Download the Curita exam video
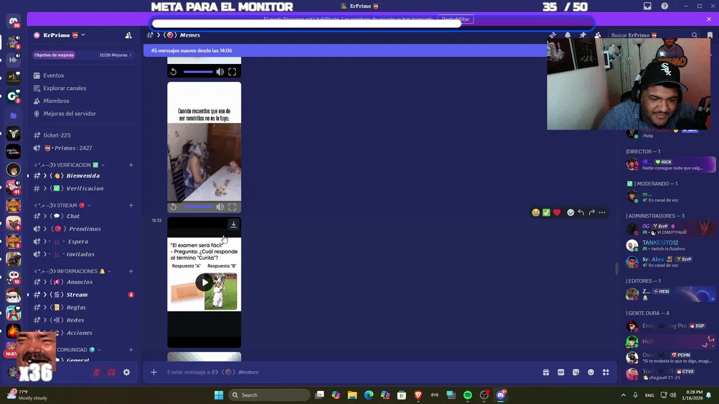This screenshot has height=404, width=719. click(234, 224)
